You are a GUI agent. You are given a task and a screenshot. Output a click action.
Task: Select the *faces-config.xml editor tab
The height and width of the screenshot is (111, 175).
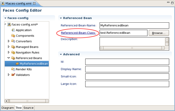click(x=18, y=3)
